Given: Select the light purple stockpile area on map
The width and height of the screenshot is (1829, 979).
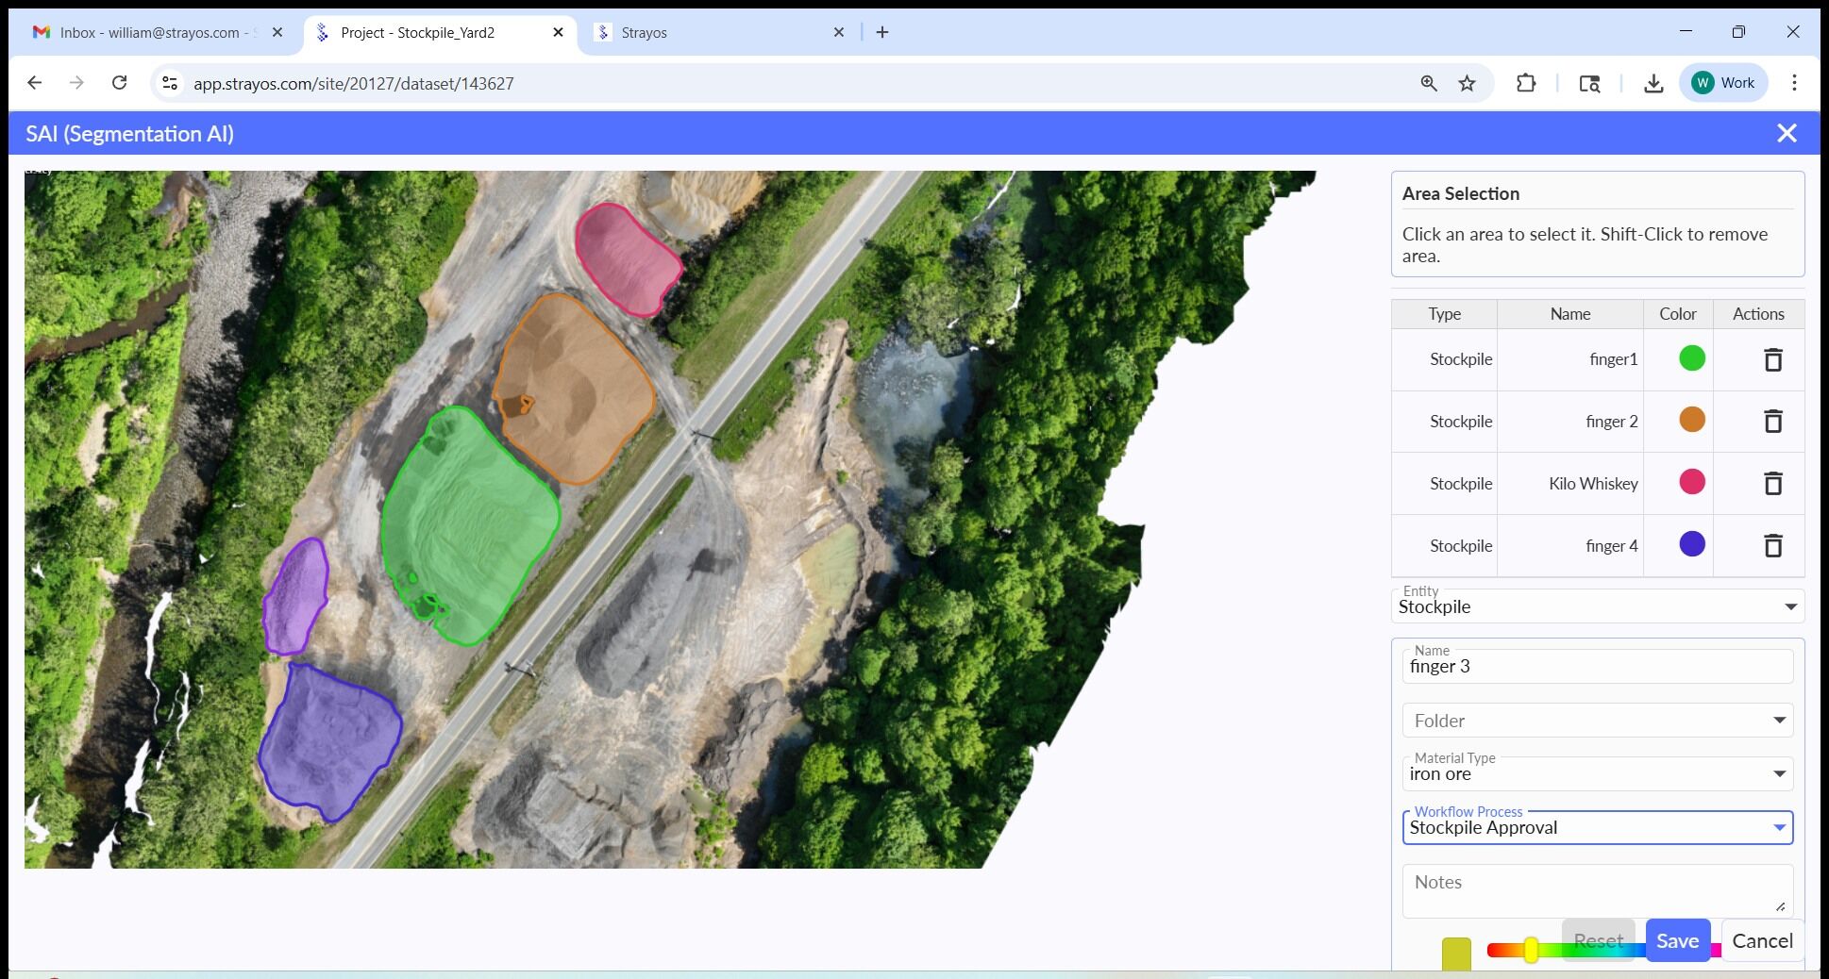Looking at the screenshot, I should pos(295,597).
